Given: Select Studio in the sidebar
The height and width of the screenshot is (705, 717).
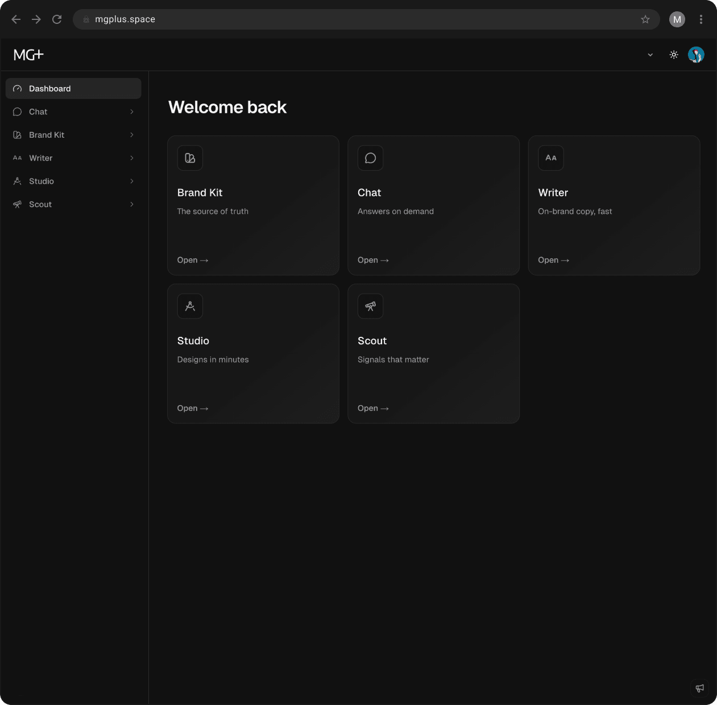Looking at the screenshot, I should (73, 181).
